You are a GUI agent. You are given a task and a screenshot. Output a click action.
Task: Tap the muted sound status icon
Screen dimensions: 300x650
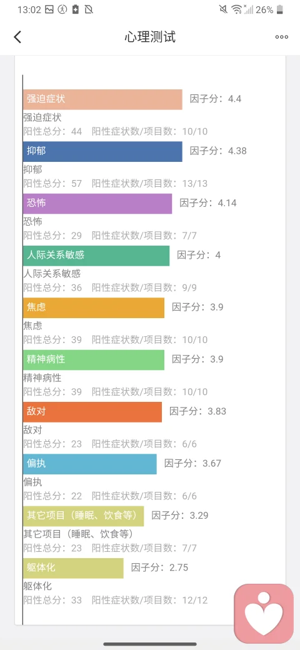[223, 9]
